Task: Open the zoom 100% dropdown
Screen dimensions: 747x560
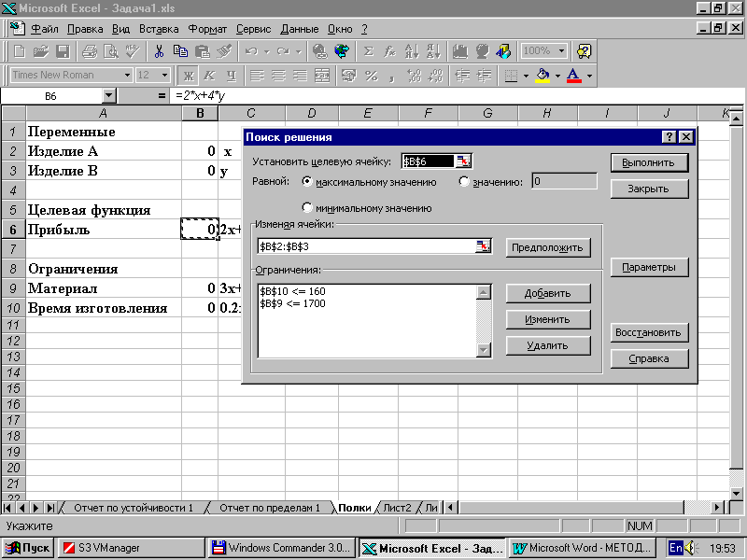Action: point(562,50)
